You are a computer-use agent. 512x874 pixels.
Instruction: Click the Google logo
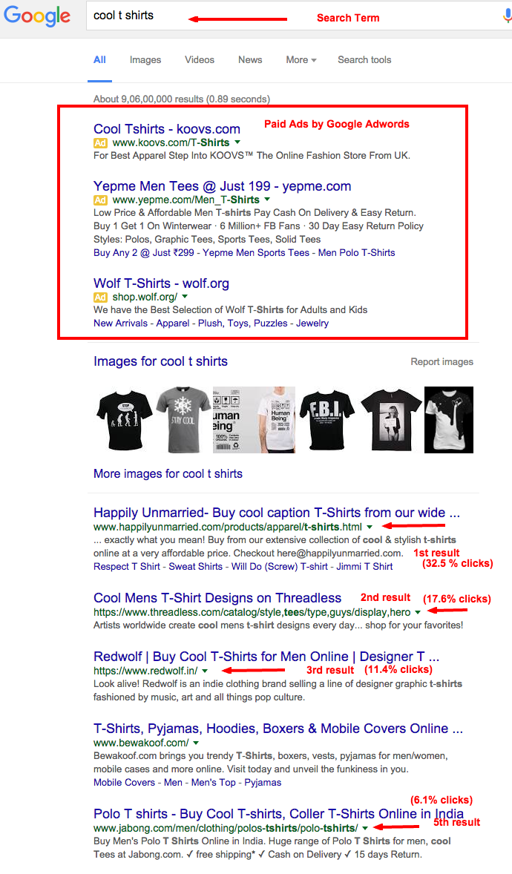point(37,16)
